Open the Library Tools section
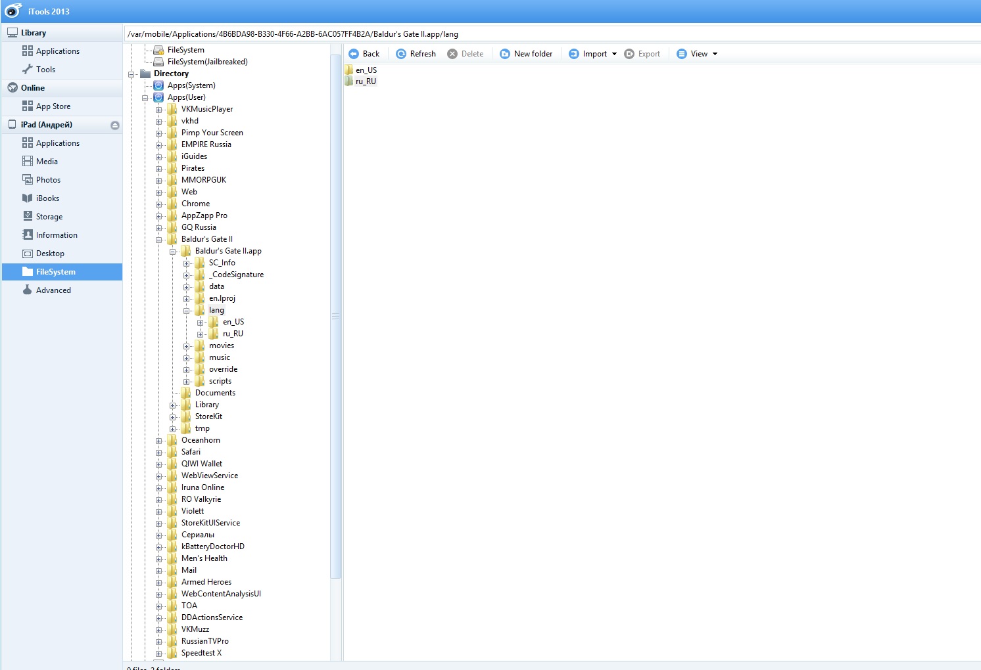The height and width of the screenshot is (670, 981). (45, 70)
